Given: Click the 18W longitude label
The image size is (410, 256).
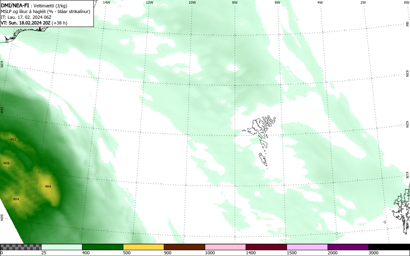Looking at the screenshot, I should (x=2, y=110).
